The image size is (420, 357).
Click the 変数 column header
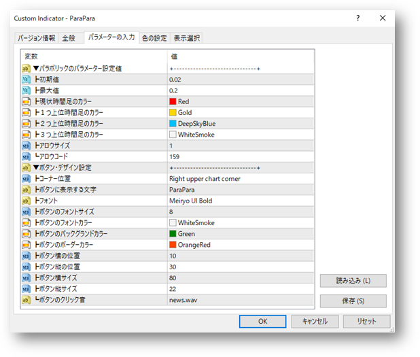coord(94,56)
